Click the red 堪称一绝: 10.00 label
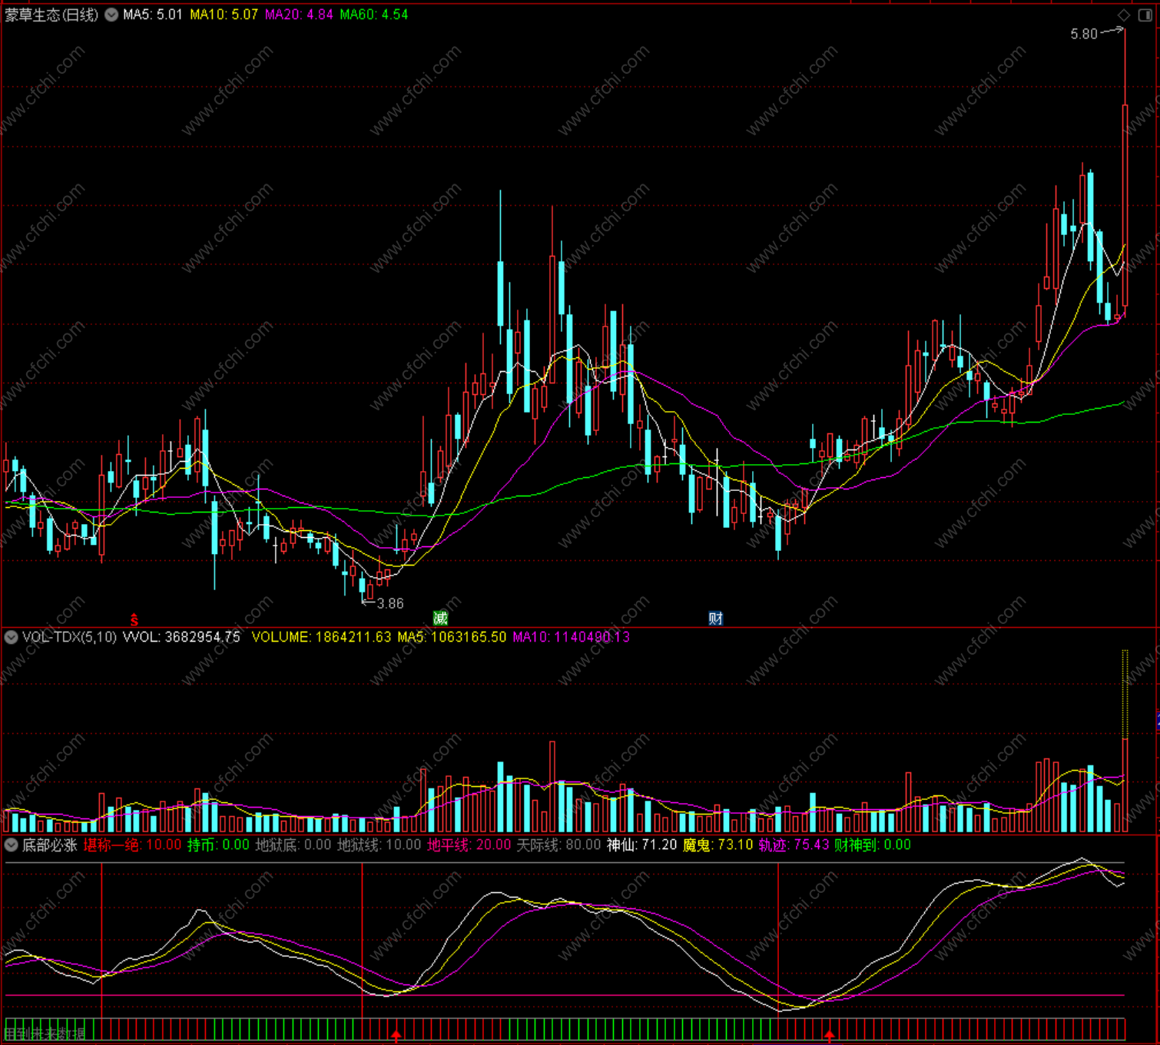The height and width of the screenshot is (1045, 1160). tap(132, 845)
